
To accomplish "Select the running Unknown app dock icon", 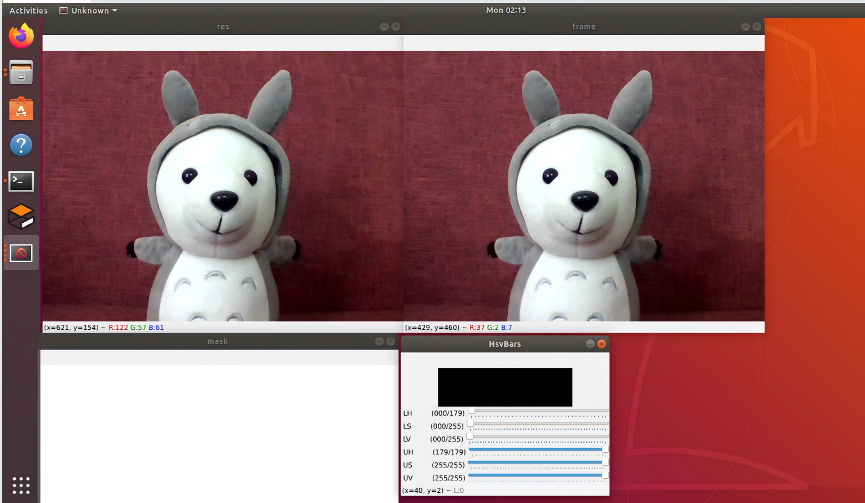I will click(21, 253).
